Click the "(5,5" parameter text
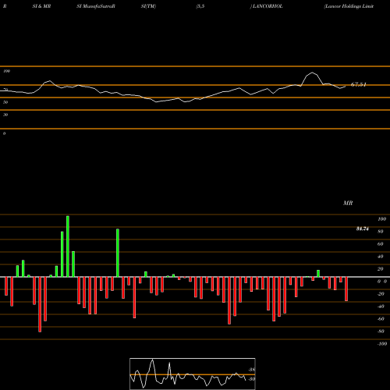 pyautogui.click(x=200, y=6)
